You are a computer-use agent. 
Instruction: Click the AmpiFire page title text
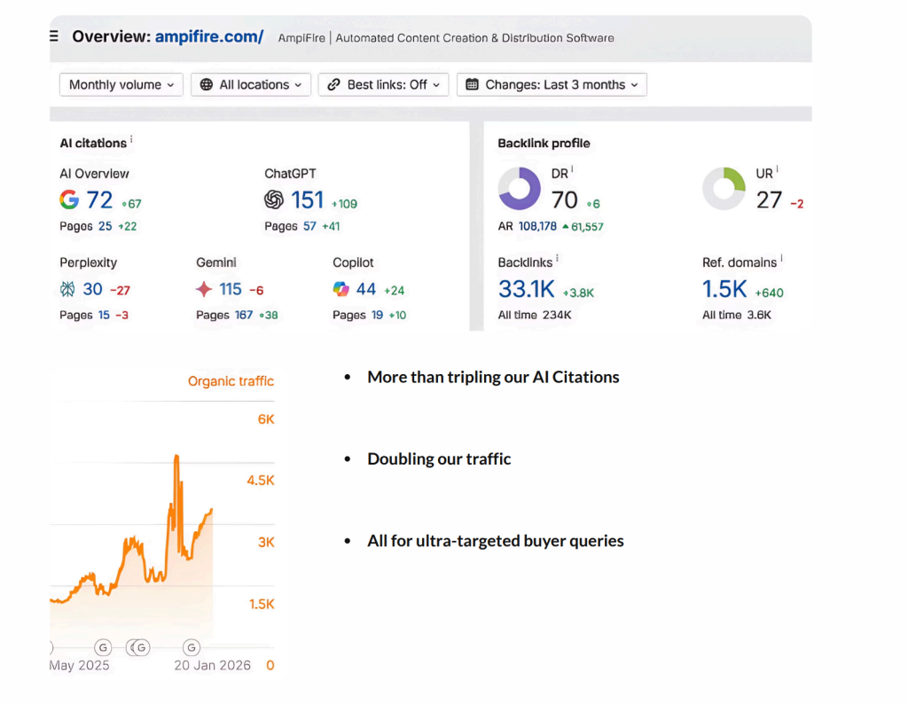coord(446,38)
